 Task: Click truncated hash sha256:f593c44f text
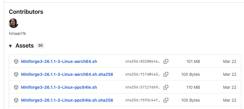click(x=142, y=100)
